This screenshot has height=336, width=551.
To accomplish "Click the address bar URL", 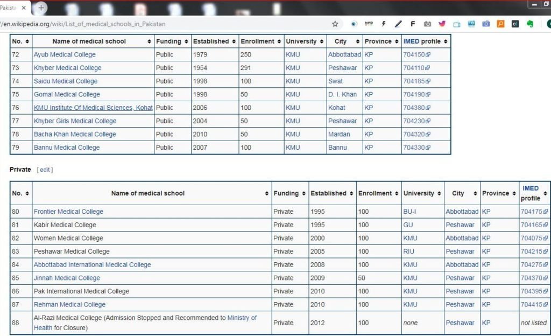I will tap(83, 24).
